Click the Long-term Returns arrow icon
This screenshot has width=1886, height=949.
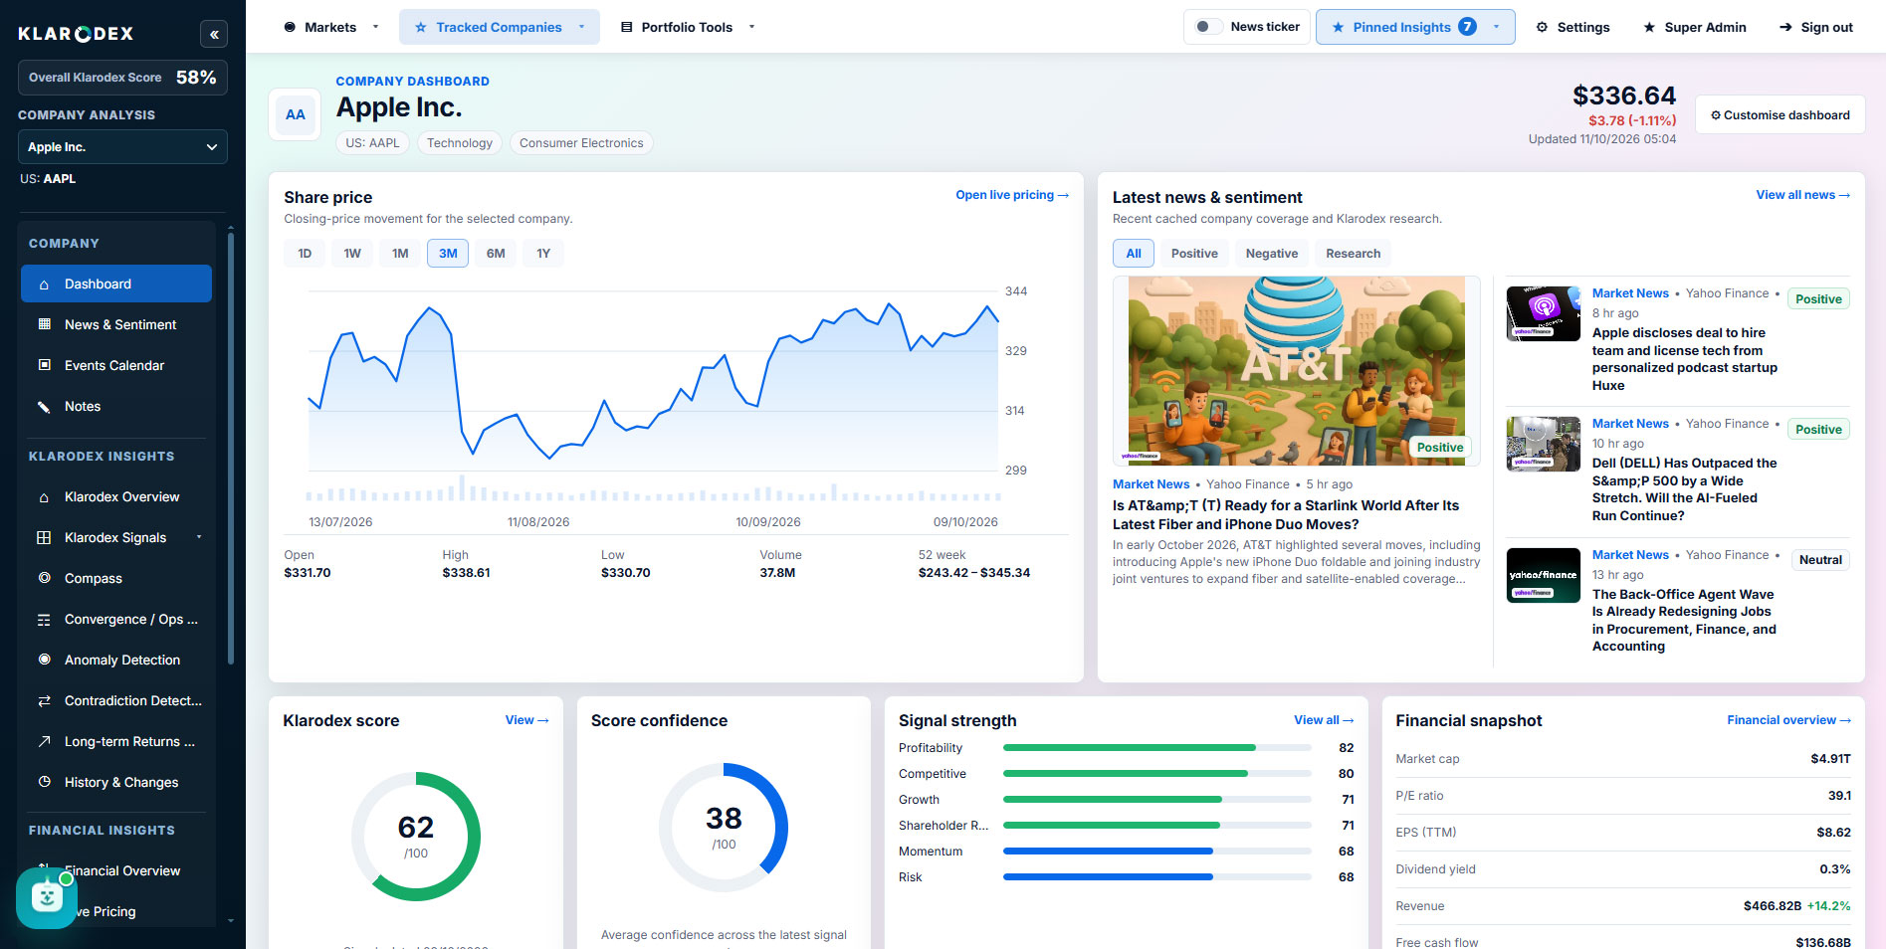[44, 741]
